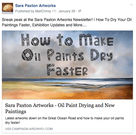
Task: Open Sara Paxton Artworks profile picture
Action: click(8, 8)
